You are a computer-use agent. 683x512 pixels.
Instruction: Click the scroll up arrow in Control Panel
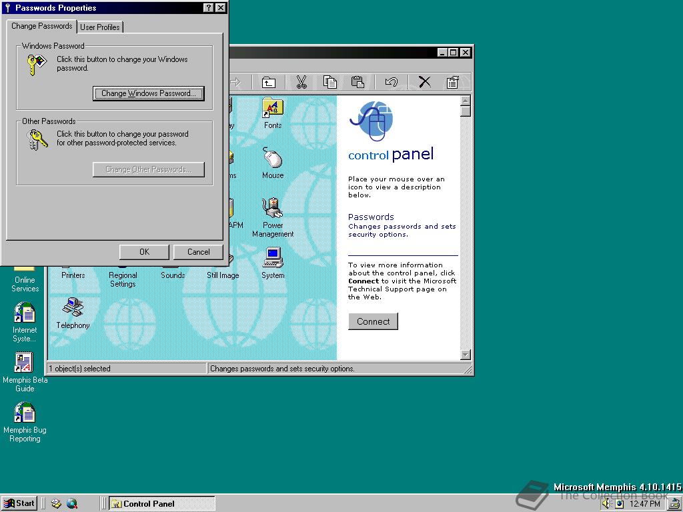[465, 101]
